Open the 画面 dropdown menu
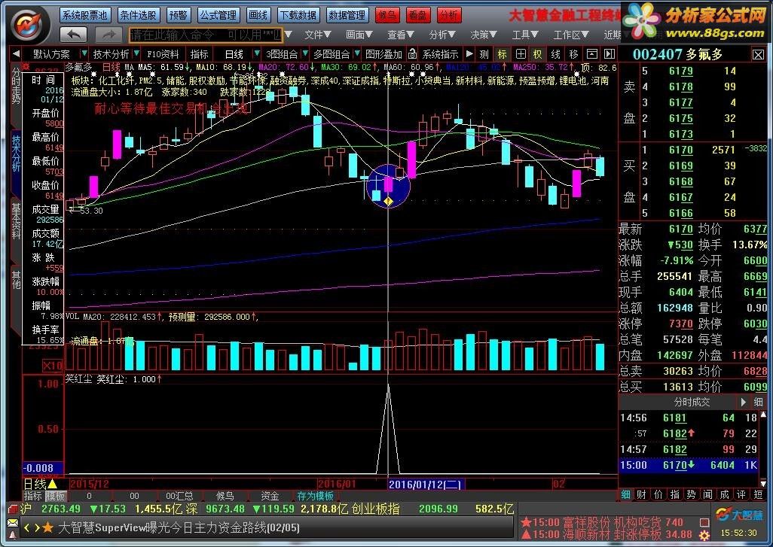 [x=359, y=35]
